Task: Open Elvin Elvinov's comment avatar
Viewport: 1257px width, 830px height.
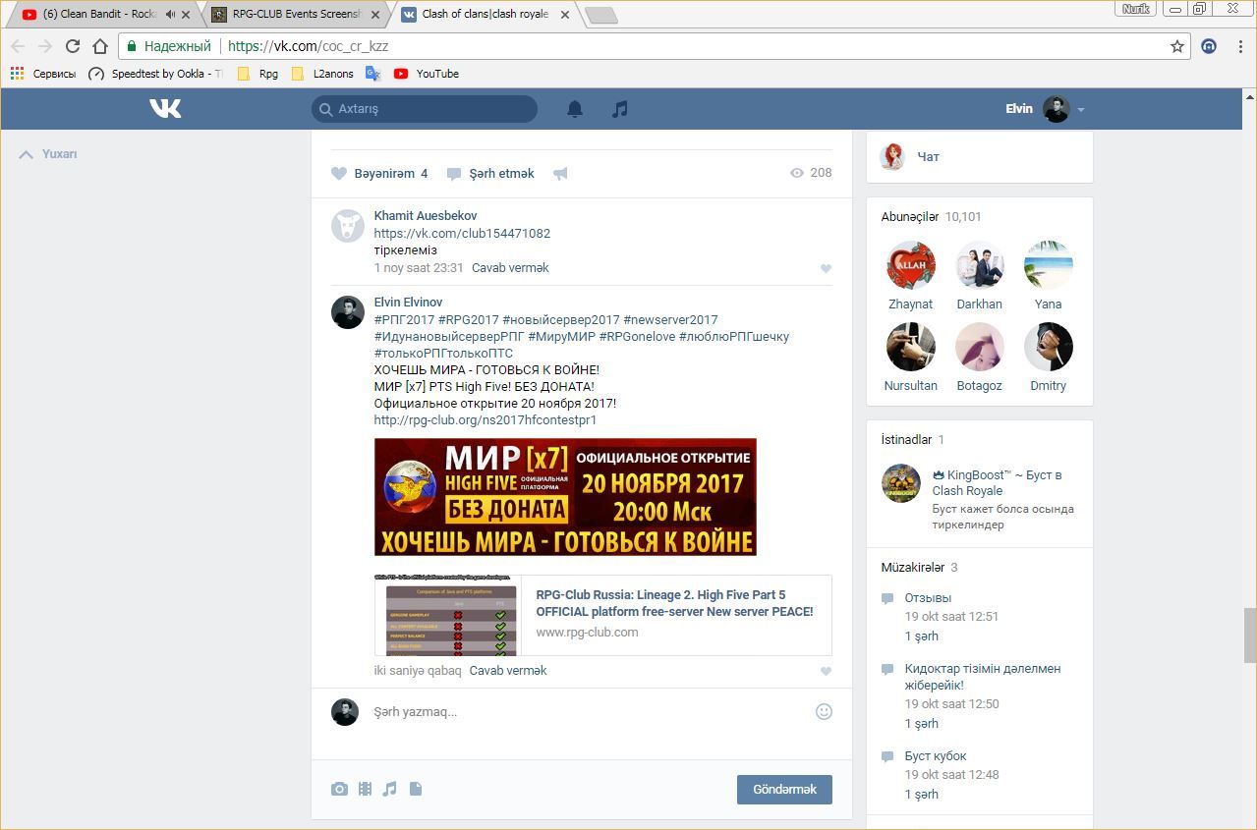Action: pos(348,312)
